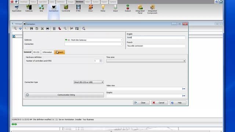Open the Connection window title menu arrow
The width and height of the screenshot is (235, 132).
point(25,24)
